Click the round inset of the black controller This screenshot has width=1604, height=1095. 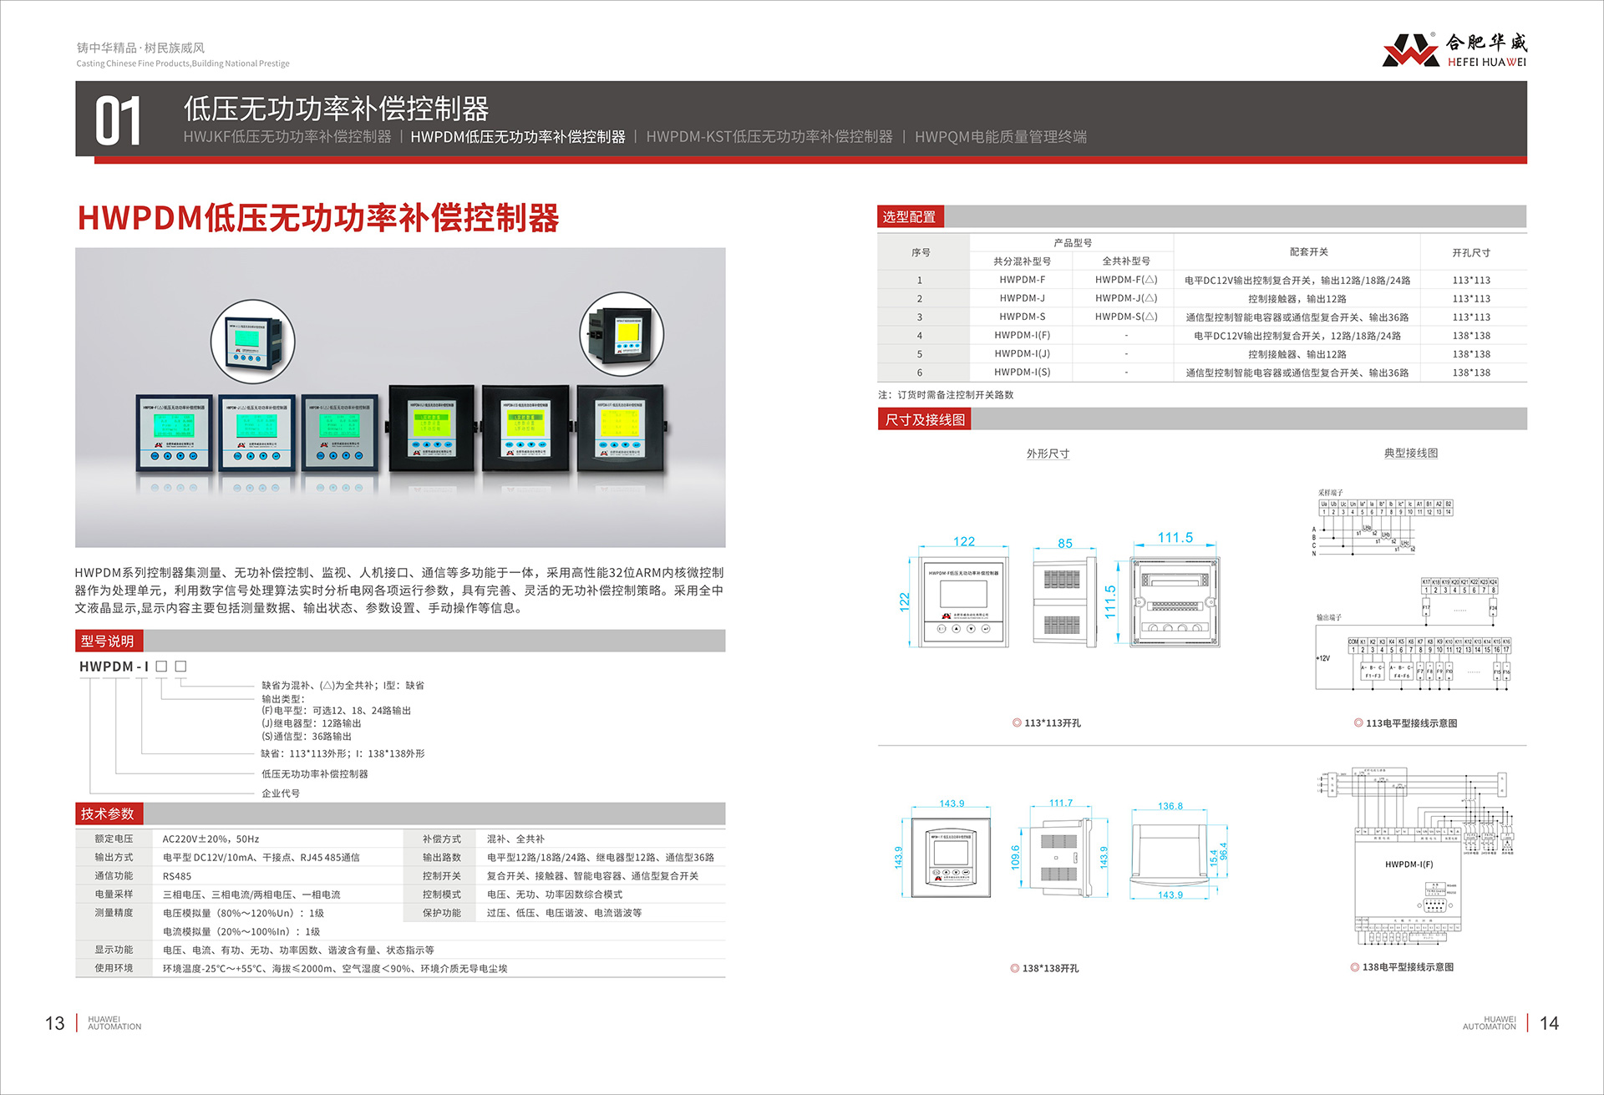click(x=622, y=334)
